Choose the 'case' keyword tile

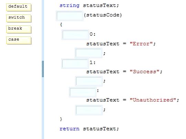coord(19,40)
